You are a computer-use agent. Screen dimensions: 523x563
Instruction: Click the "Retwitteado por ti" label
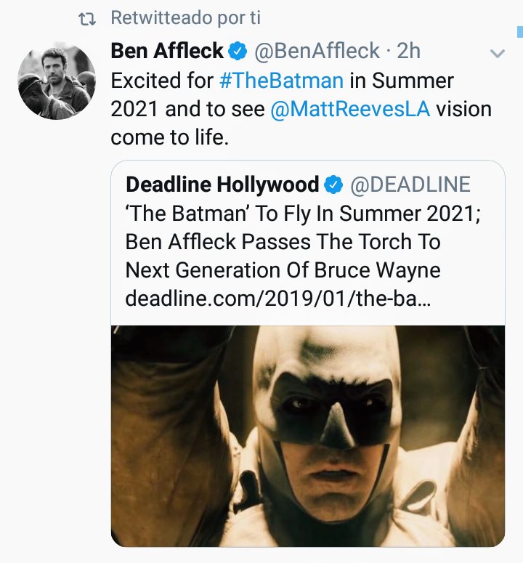pos(185,19)
